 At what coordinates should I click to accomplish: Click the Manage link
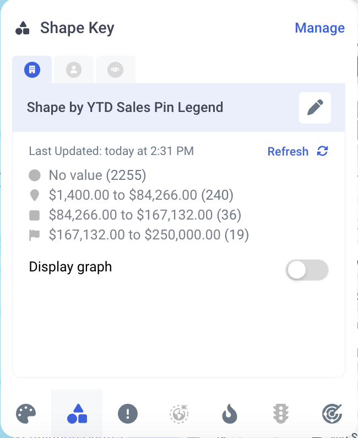tap(319, 28)
